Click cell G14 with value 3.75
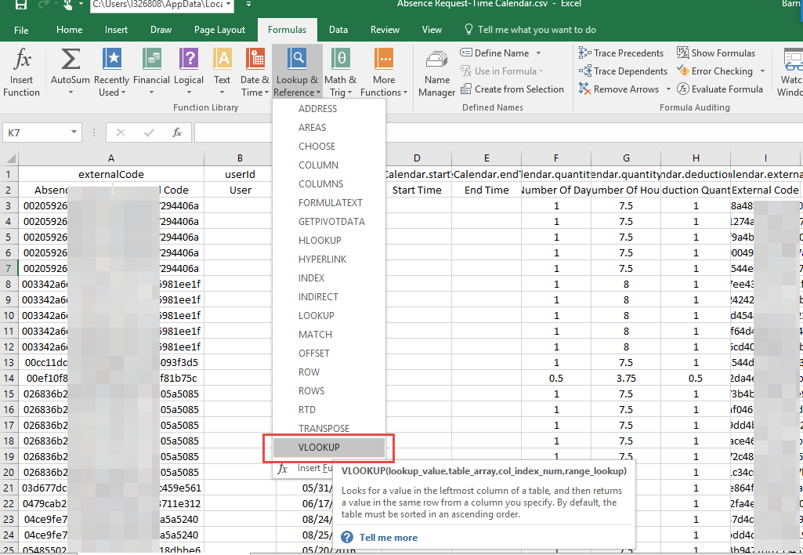Viewport: 803px width, 555px height. coord(626,378)
